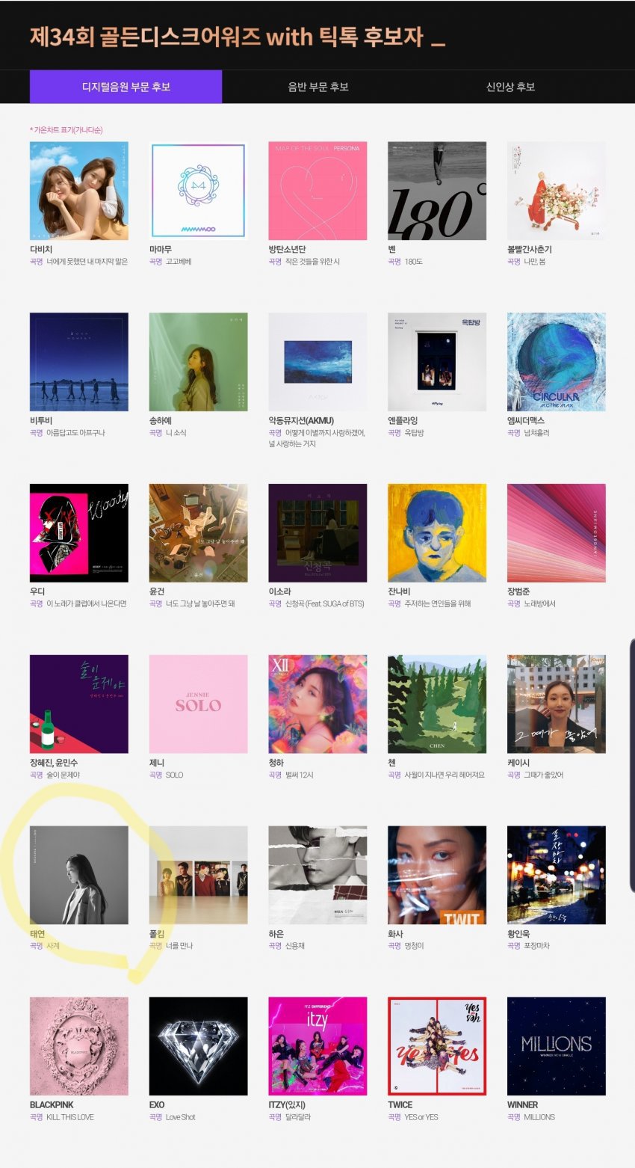
Task: Select the WINNER MILLIONS album cover
Action: [557, 1046]
